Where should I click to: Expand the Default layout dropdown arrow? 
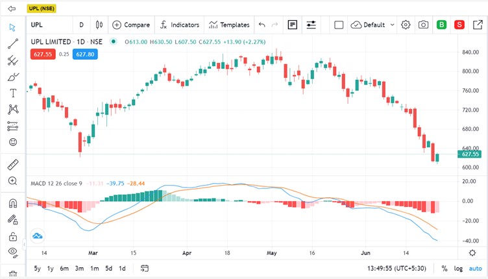pyautogui.click(x=392, y=25)
